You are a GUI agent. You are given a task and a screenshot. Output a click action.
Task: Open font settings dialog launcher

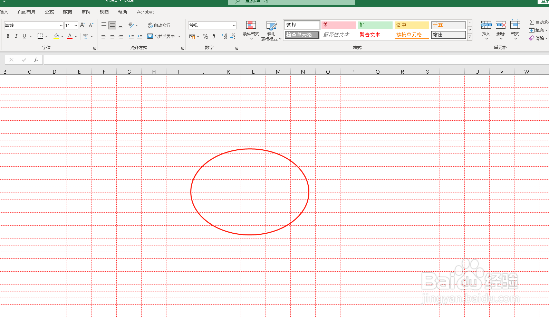click(95, 48)
